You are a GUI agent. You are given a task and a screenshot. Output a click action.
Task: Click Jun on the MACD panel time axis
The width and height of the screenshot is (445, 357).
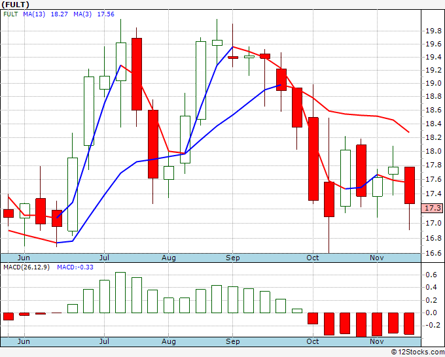(24, 341)
